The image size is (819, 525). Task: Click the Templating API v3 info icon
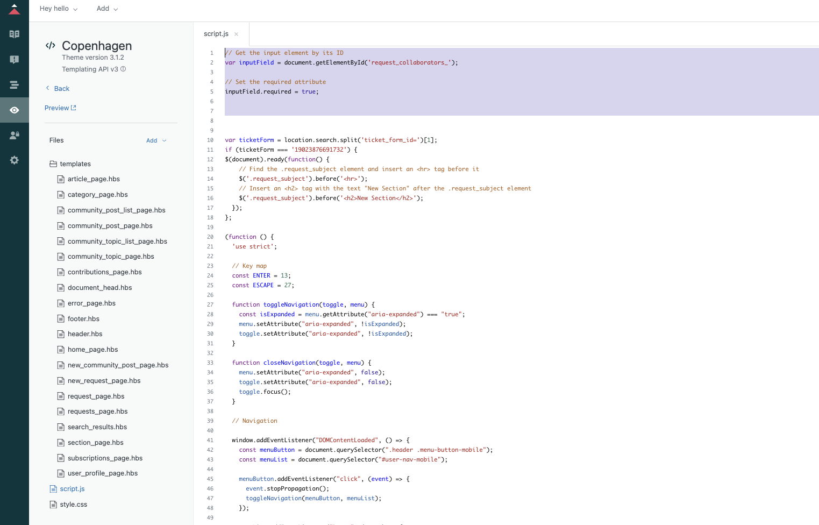coord(123,69)
